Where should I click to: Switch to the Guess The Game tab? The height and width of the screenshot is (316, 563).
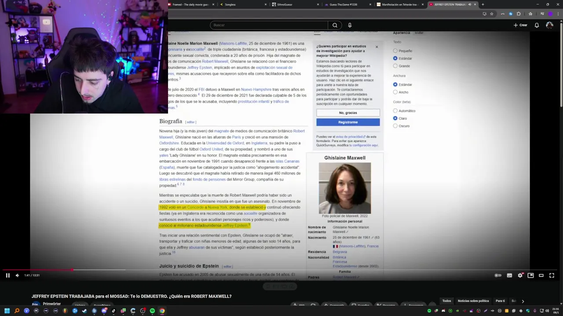(x=347, y=4)
